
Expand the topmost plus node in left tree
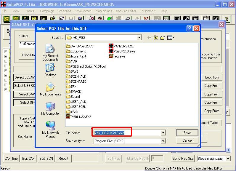click(6, 52)
